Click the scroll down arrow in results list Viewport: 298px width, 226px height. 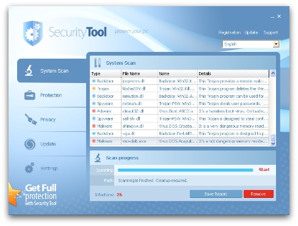273,144
